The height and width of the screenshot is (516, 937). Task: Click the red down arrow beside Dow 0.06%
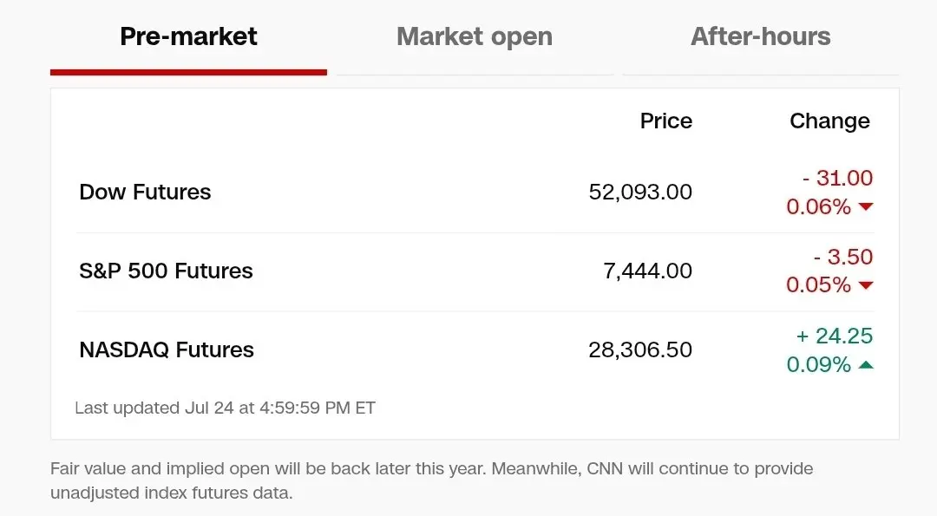[866, 206]
